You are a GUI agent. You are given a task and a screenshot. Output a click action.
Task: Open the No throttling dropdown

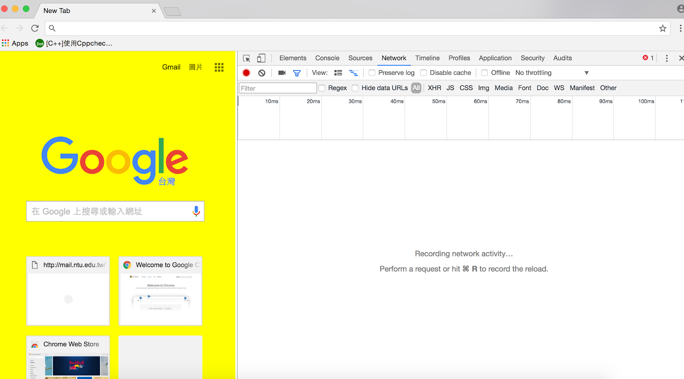click(x=552, y=73)
